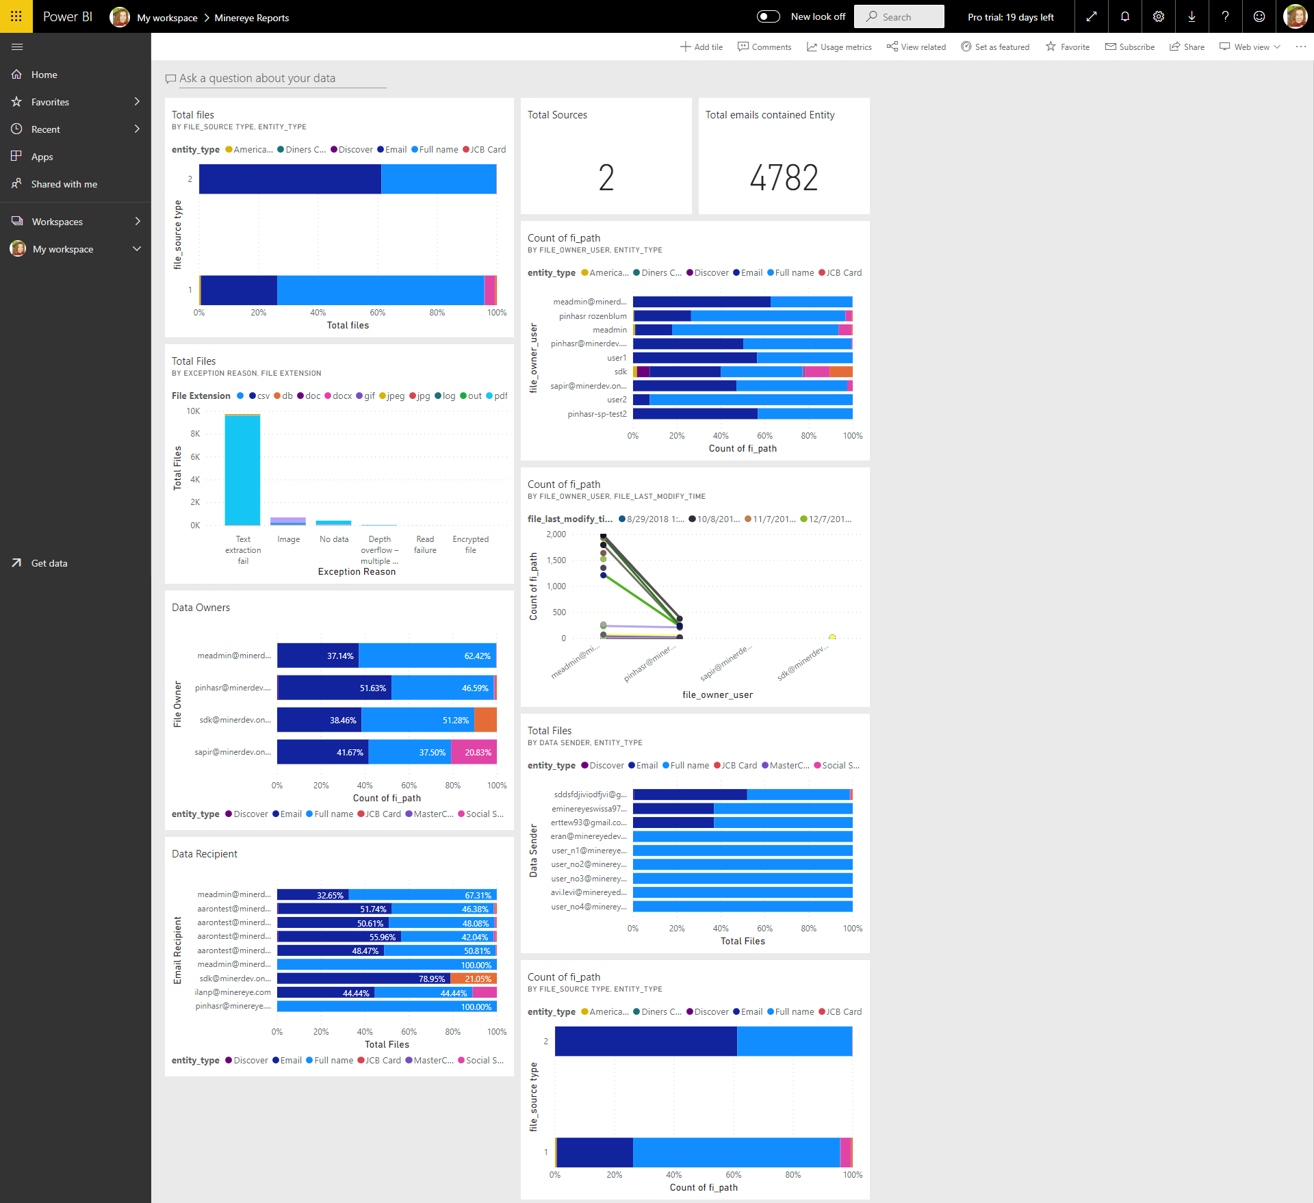The height and width of the screenshot is (1203, 1314).
Task: Go to Apps in sidebar
Action: click(x=42, y=157)
